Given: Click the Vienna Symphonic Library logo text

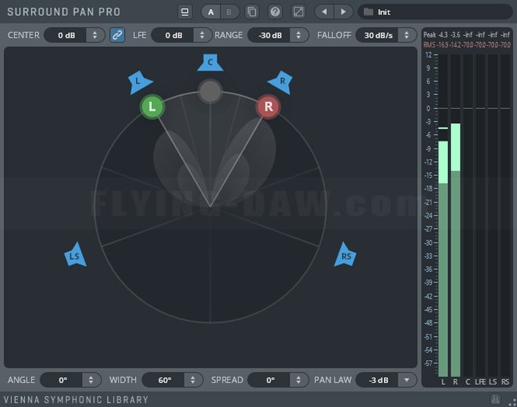Looking at the screenshot, I should pos(76,399).
